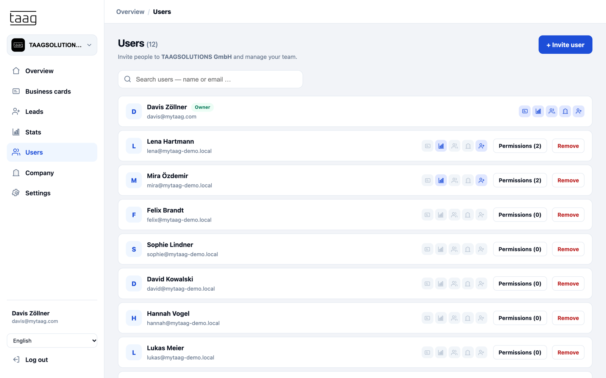Click Davis Zöllner's stats permission icon
The image size is (606, 378).
click(538, 111)
